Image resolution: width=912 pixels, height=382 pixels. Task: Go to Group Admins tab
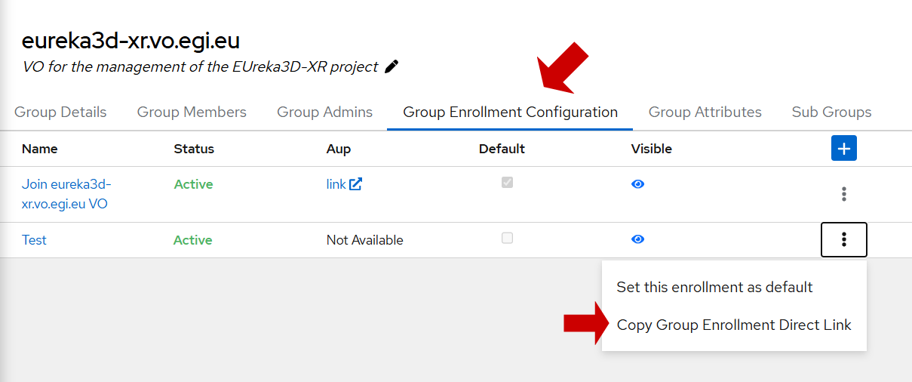(324, 112)
